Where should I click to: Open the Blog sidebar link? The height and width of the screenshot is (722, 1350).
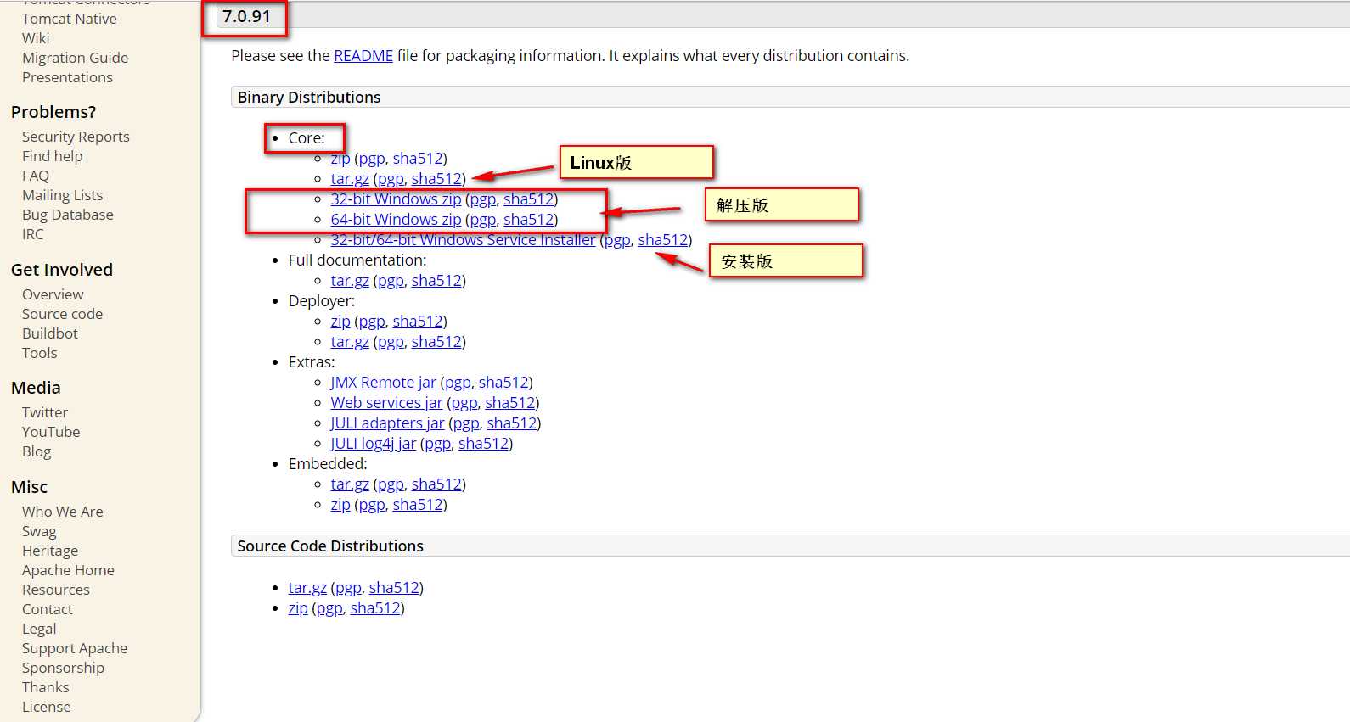tap(37, 451)
